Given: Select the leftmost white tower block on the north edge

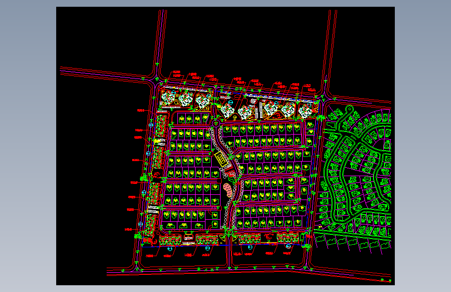Looking at the screenshot, I should pos(169,97).
